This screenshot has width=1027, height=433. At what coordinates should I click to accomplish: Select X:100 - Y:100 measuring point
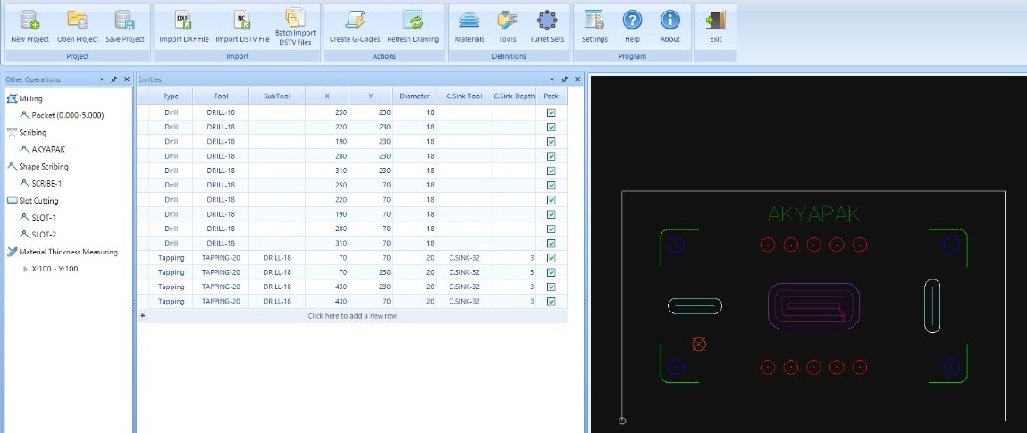[x=55, y=268]
